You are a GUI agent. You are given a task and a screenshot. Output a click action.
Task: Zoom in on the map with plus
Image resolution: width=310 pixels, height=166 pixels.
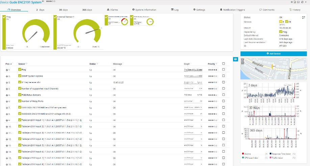point(242,60)
